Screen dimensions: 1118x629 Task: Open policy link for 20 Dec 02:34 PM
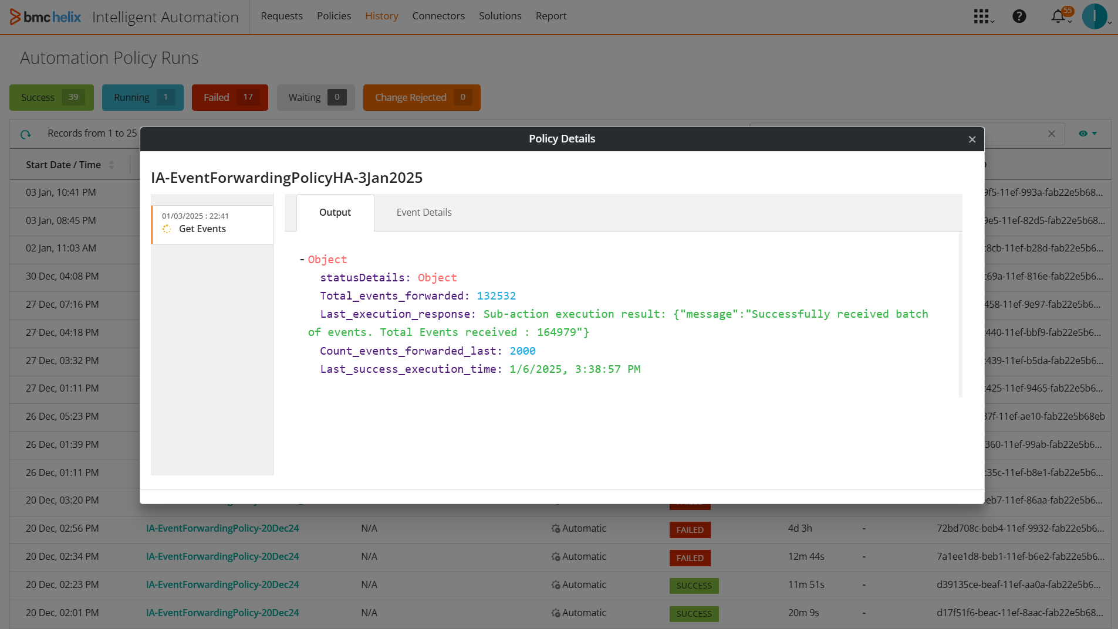222,556
